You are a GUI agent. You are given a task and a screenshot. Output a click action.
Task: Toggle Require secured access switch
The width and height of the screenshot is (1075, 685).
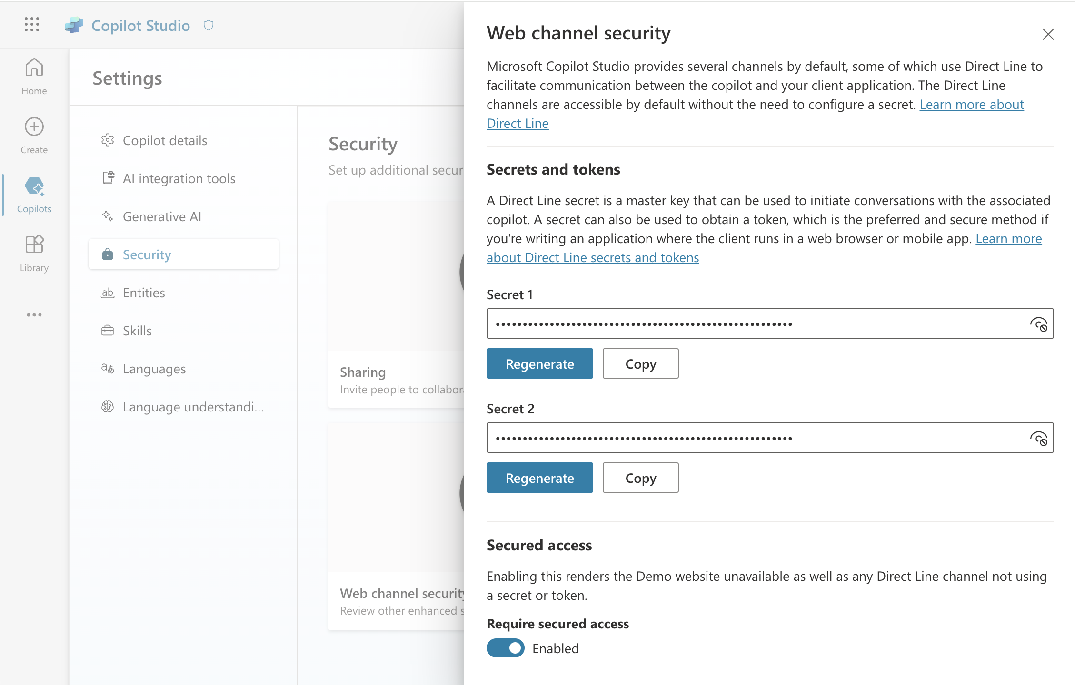pos(506,648)
